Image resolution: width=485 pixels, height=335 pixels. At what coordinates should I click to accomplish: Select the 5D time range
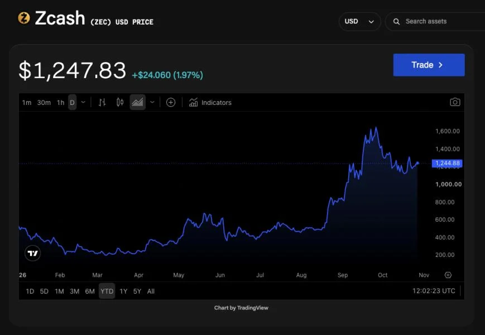(44, 291)
